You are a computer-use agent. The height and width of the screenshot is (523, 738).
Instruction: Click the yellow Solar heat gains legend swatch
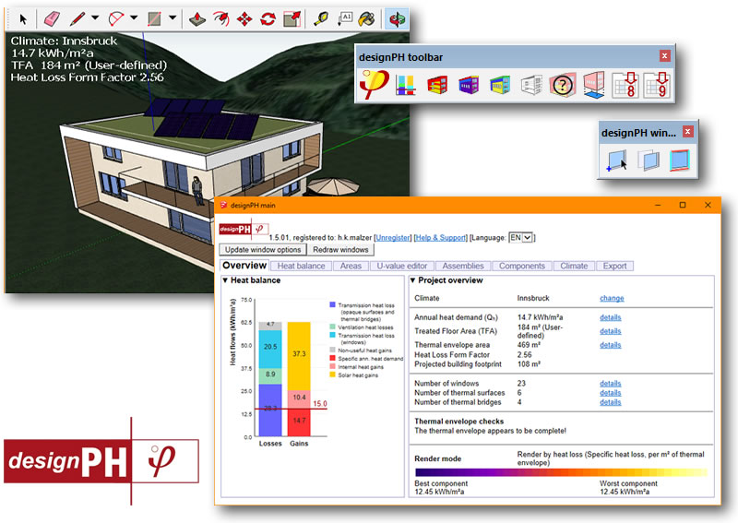coord(332,374)
